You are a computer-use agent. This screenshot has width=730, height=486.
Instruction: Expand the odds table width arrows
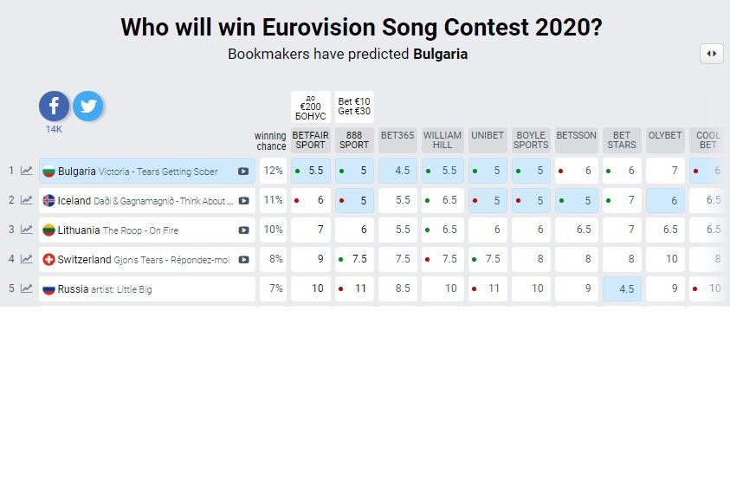pyautogui.click(x=711, y=54)
